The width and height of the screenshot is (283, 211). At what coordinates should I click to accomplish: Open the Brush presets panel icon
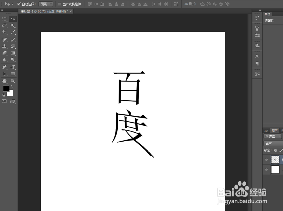coord(257,28)
